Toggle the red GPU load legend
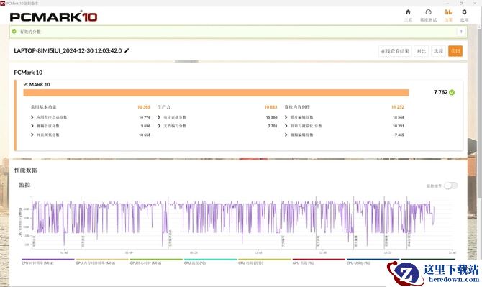 319,262
